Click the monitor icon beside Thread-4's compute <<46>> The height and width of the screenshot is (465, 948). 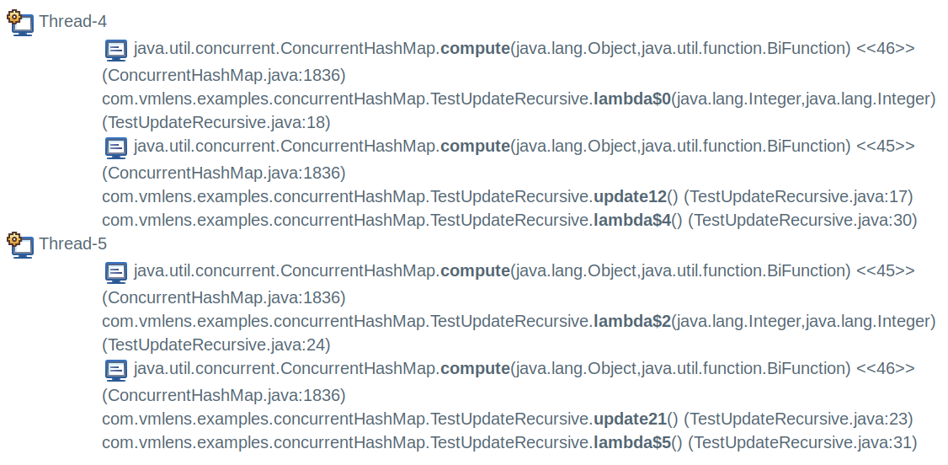point(116,50)
